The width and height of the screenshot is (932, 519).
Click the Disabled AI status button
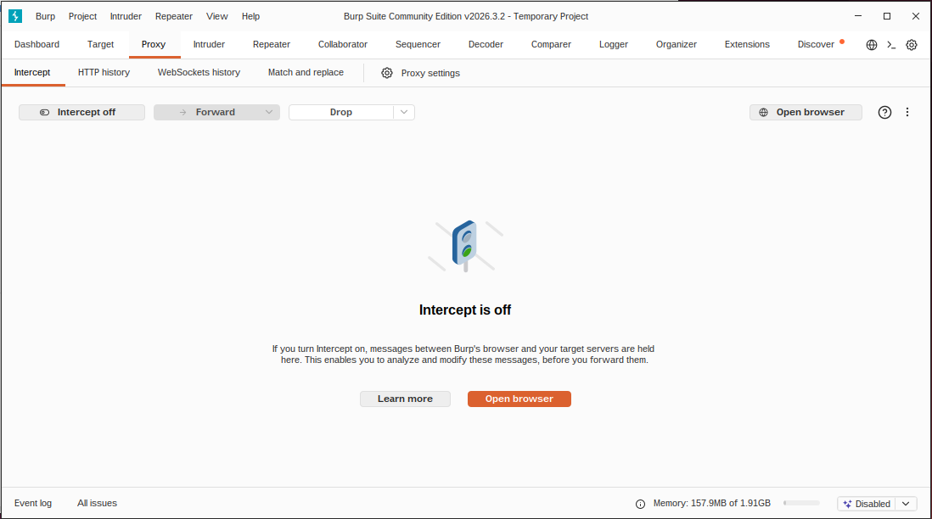pyautogui.click(x=867, y=504)
